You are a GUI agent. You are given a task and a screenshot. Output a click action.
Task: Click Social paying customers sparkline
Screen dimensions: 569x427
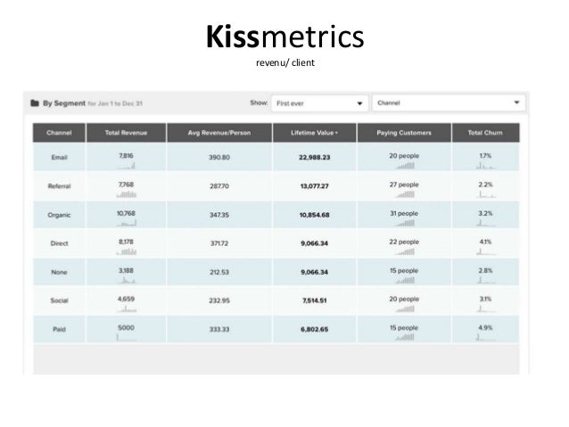(x=405, y=309)
